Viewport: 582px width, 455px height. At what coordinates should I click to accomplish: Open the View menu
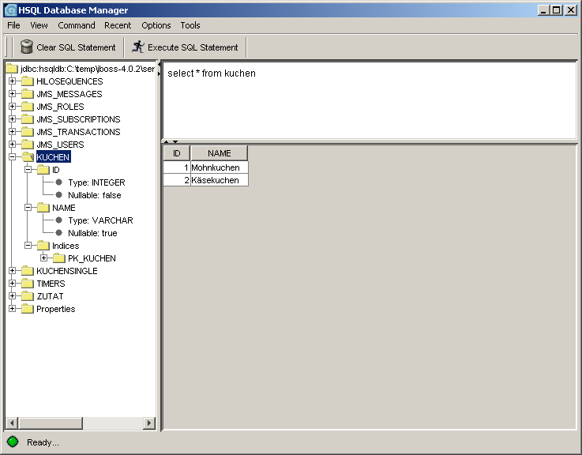(39, 25)
